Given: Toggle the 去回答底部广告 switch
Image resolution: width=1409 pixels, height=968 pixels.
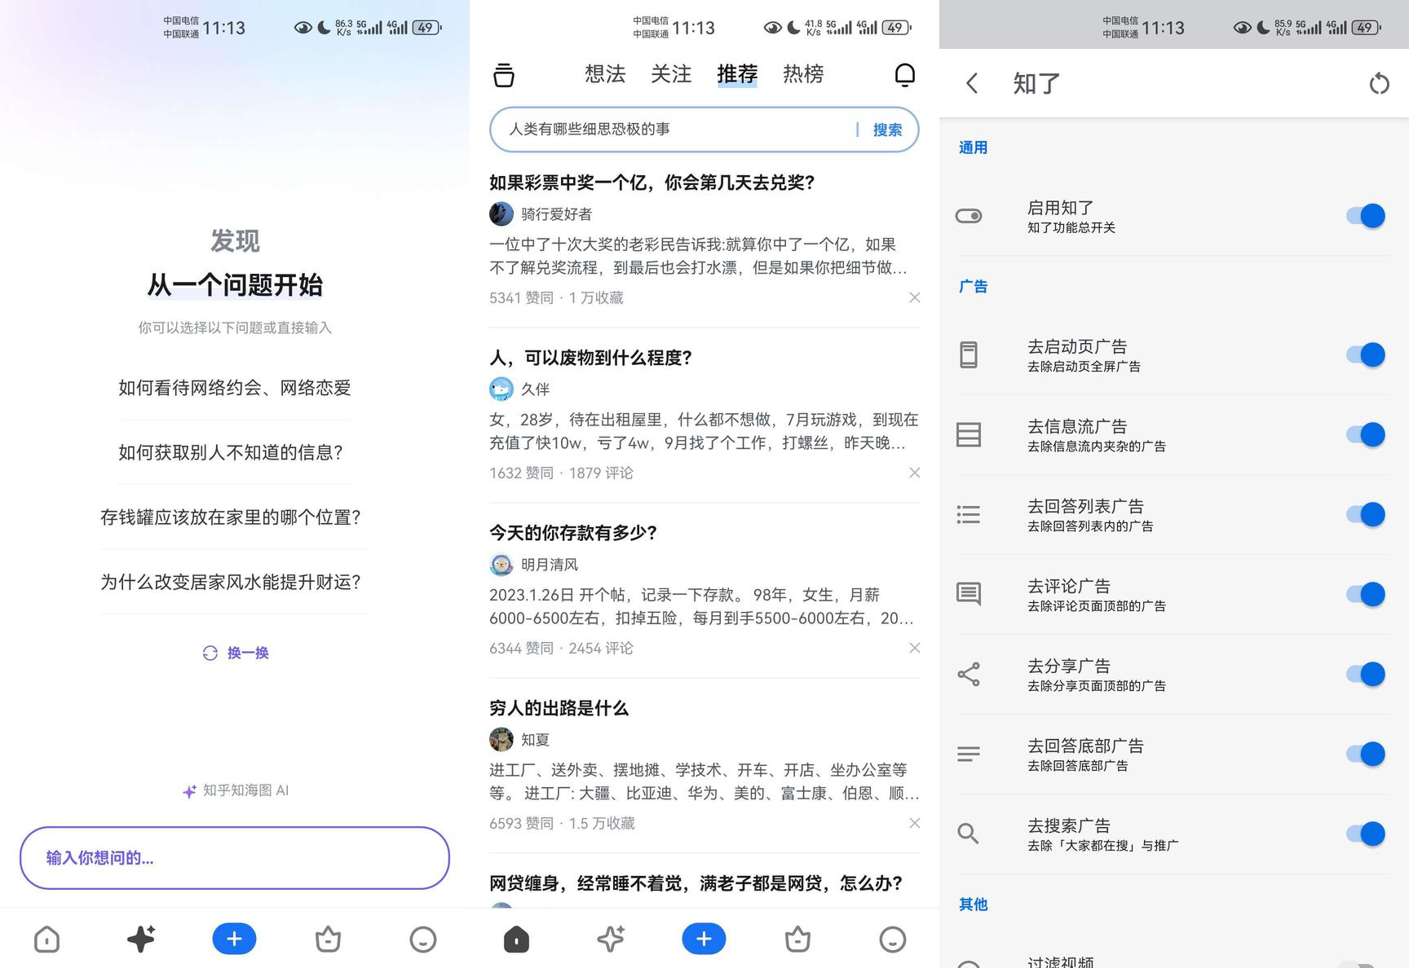Looking at the screenshot, I should pos(1366,754).
